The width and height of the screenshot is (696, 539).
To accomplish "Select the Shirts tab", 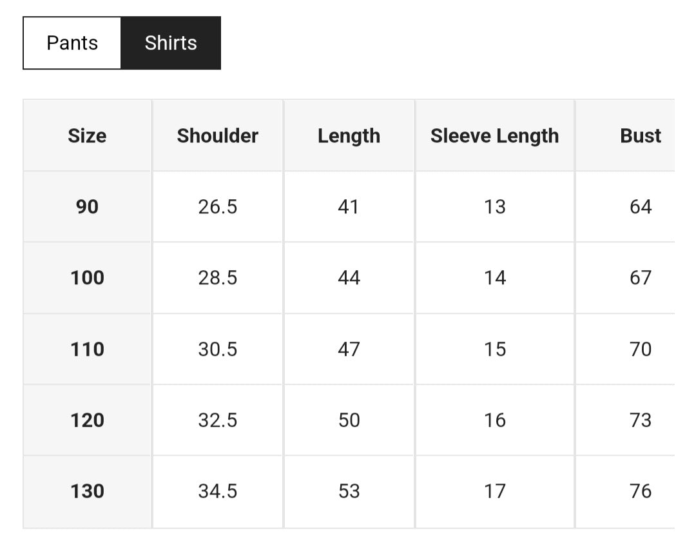I will 171,43.
